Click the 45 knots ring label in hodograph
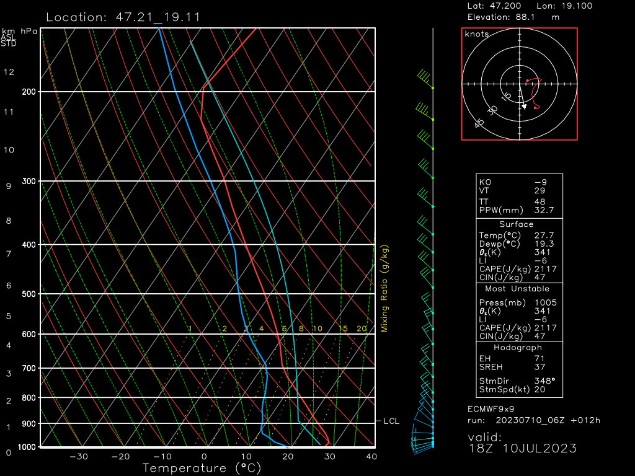635x476 pixels. (x=479, y=124)
